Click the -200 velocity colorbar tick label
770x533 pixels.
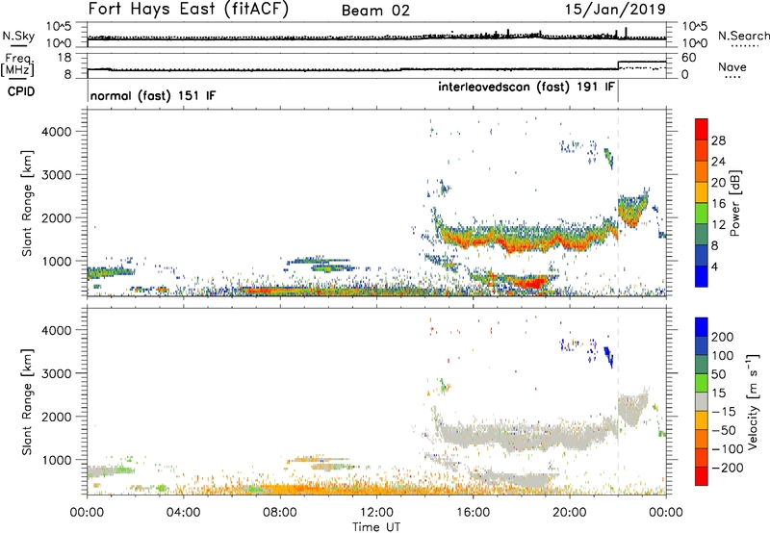point(728,468)
